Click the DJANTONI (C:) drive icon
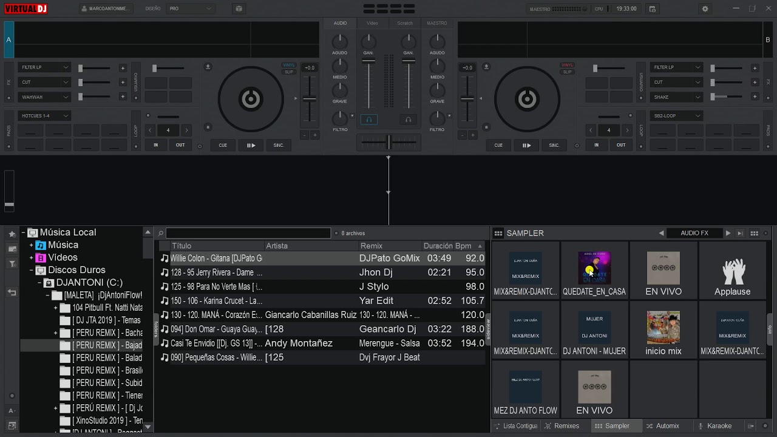Screen dimensions: 777x437 click(x=49, y=283)
